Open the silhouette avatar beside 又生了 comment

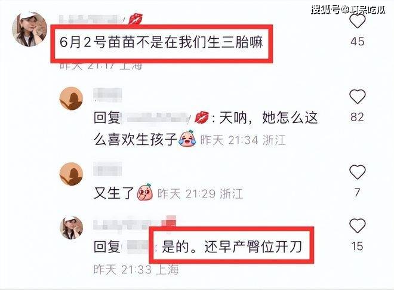[x=71, y=174]
